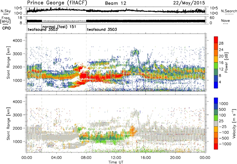
Task: Click the 'Nave' legend label
Action: click(225, 20)
